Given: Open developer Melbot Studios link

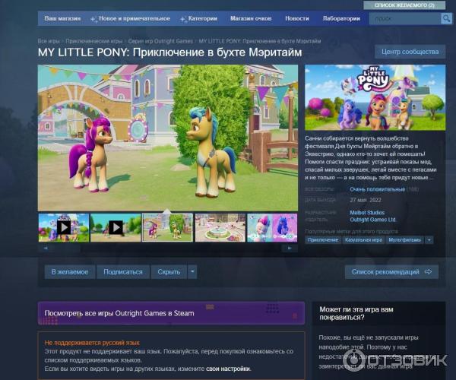Looking at the screenshot, I should tap(367, 213).
